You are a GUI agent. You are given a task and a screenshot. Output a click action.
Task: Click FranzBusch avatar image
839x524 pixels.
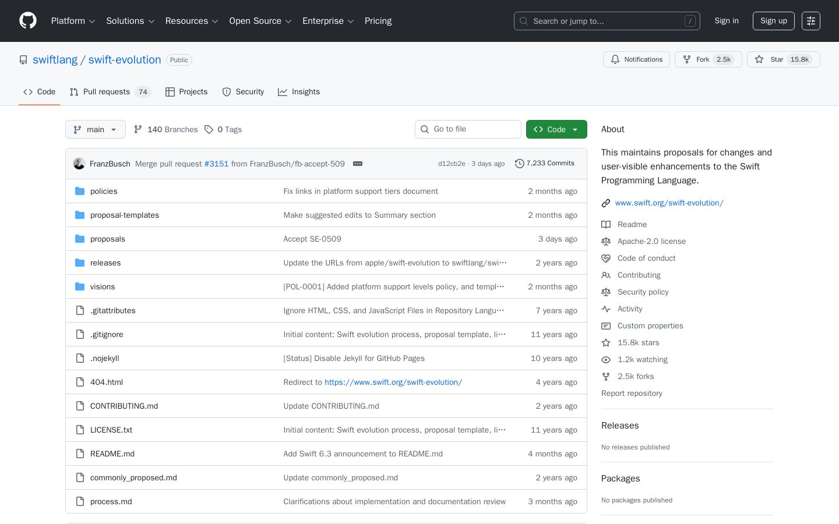(79, 164)
